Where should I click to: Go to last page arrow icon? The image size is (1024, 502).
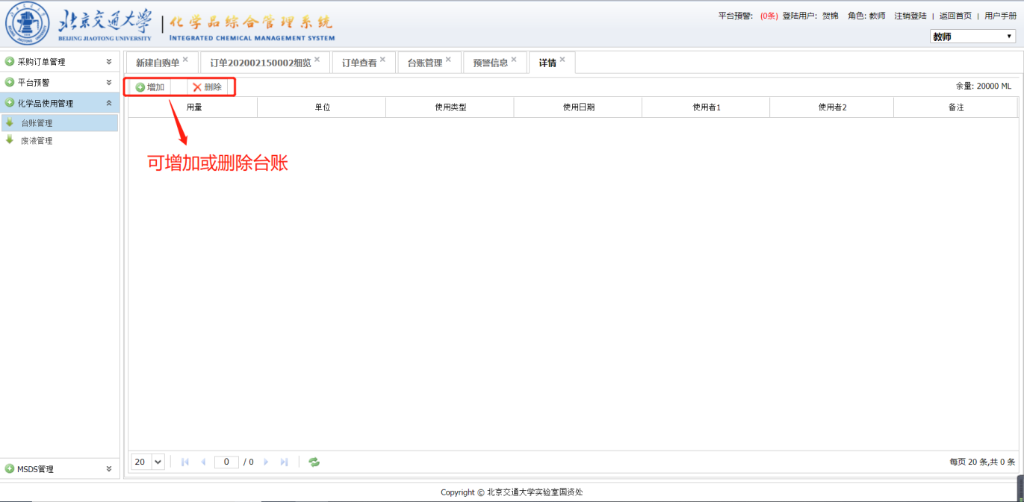pyautogui.click(x=284, y=462)
